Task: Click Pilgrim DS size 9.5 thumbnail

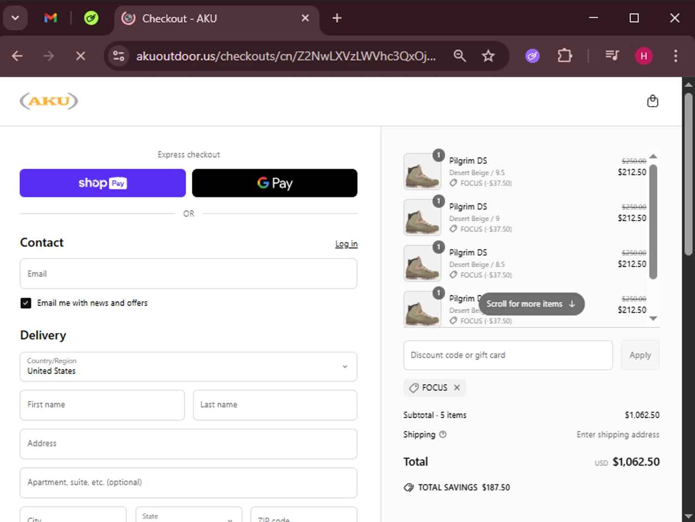Action: [422, 172]
